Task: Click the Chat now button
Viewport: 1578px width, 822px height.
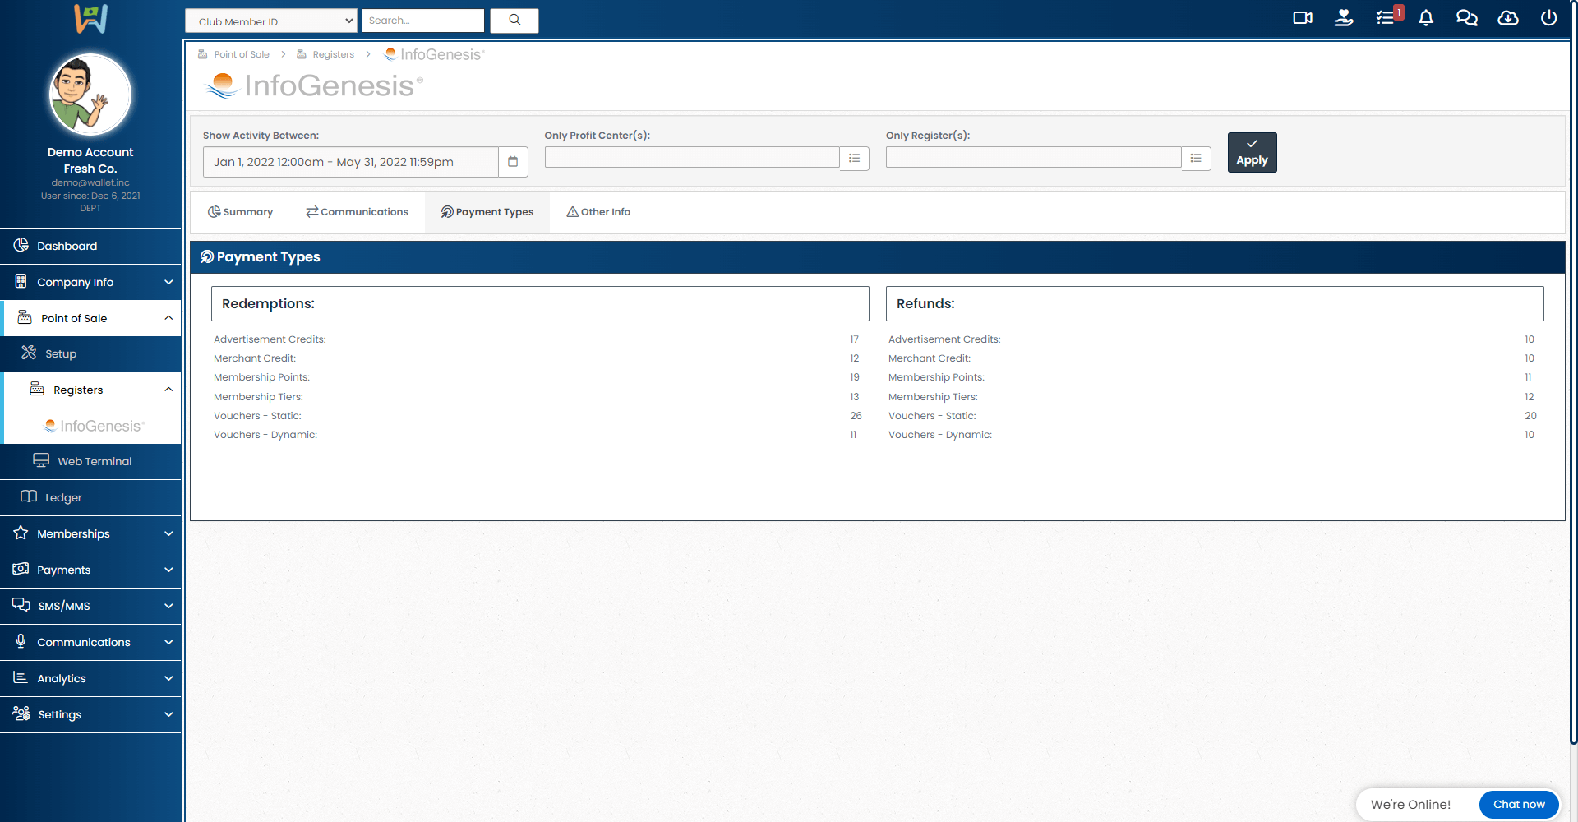Action: click(1518, 805)
